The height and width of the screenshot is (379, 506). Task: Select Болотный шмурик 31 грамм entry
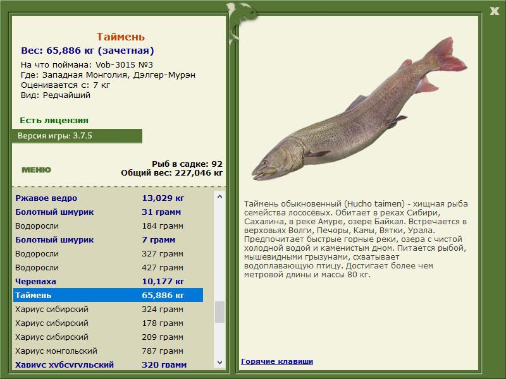[108, 212]
